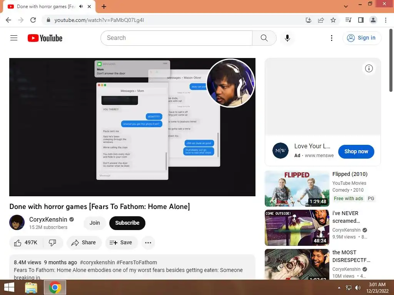Open taskbar clock 3:01 AM
This screenshot has width=394, height=295.
point(377,288)
